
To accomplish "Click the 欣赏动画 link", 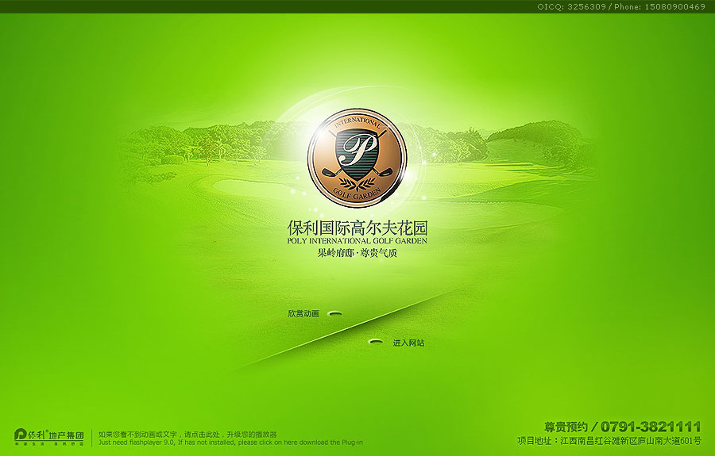I will (303, 313).
